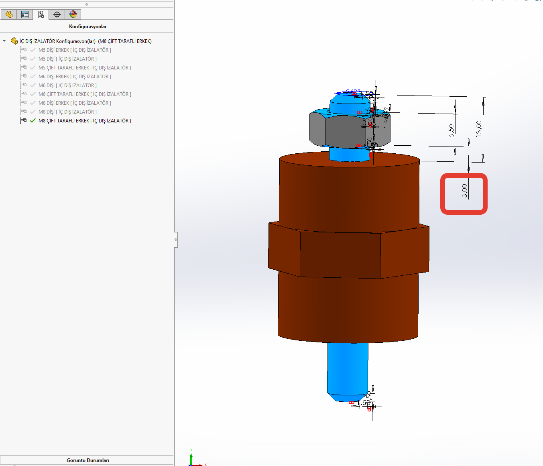Image resolution: width=543 pixels, height=466 pixels.
Task: Click the configuration icon of M5 DİŞİ
Action: pyautogui.click(x=23, y=59)
